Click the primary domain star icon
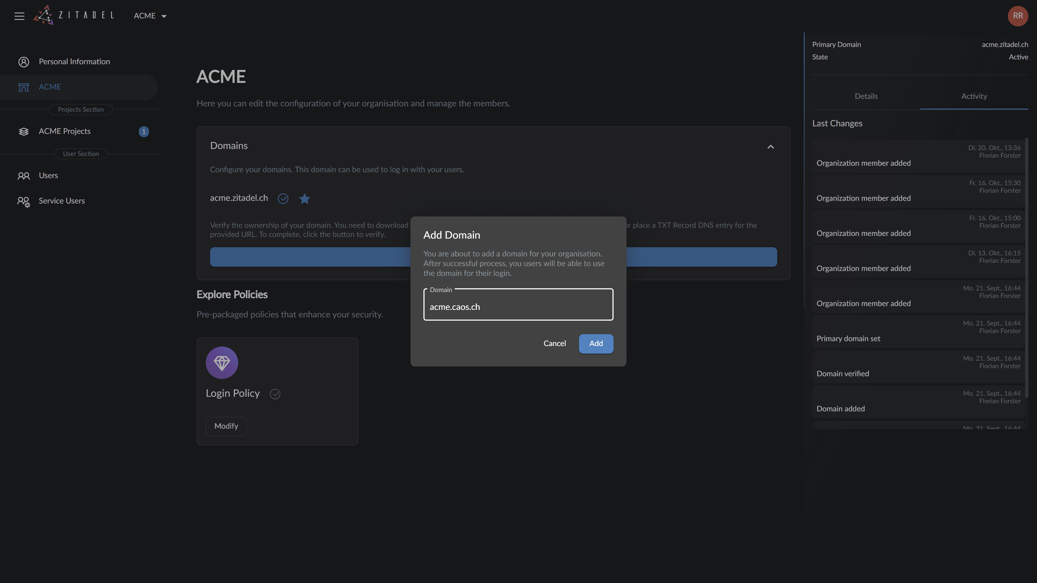The image size is (1037, 583). (305, 199)
